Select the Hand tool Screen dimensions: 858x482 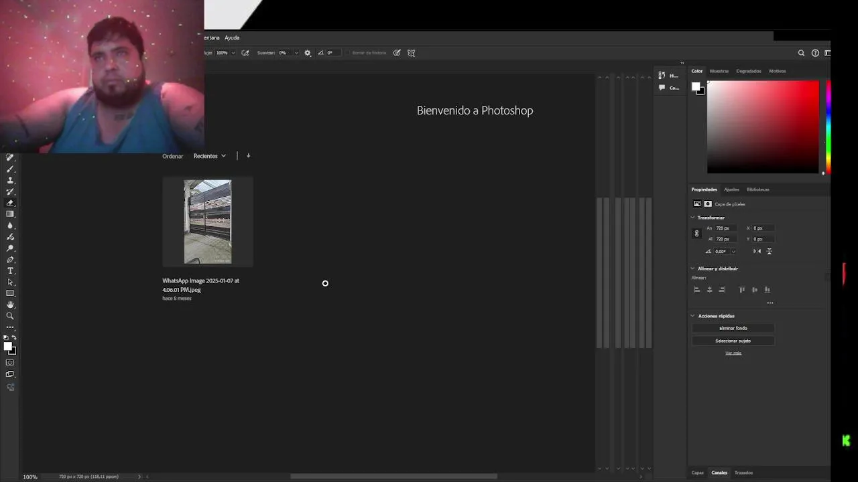point(10,305)
